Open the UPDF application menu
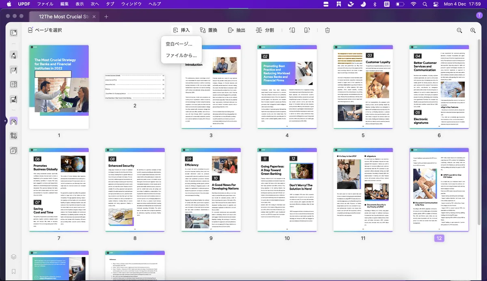487x281 pixels. click(24, 4)
